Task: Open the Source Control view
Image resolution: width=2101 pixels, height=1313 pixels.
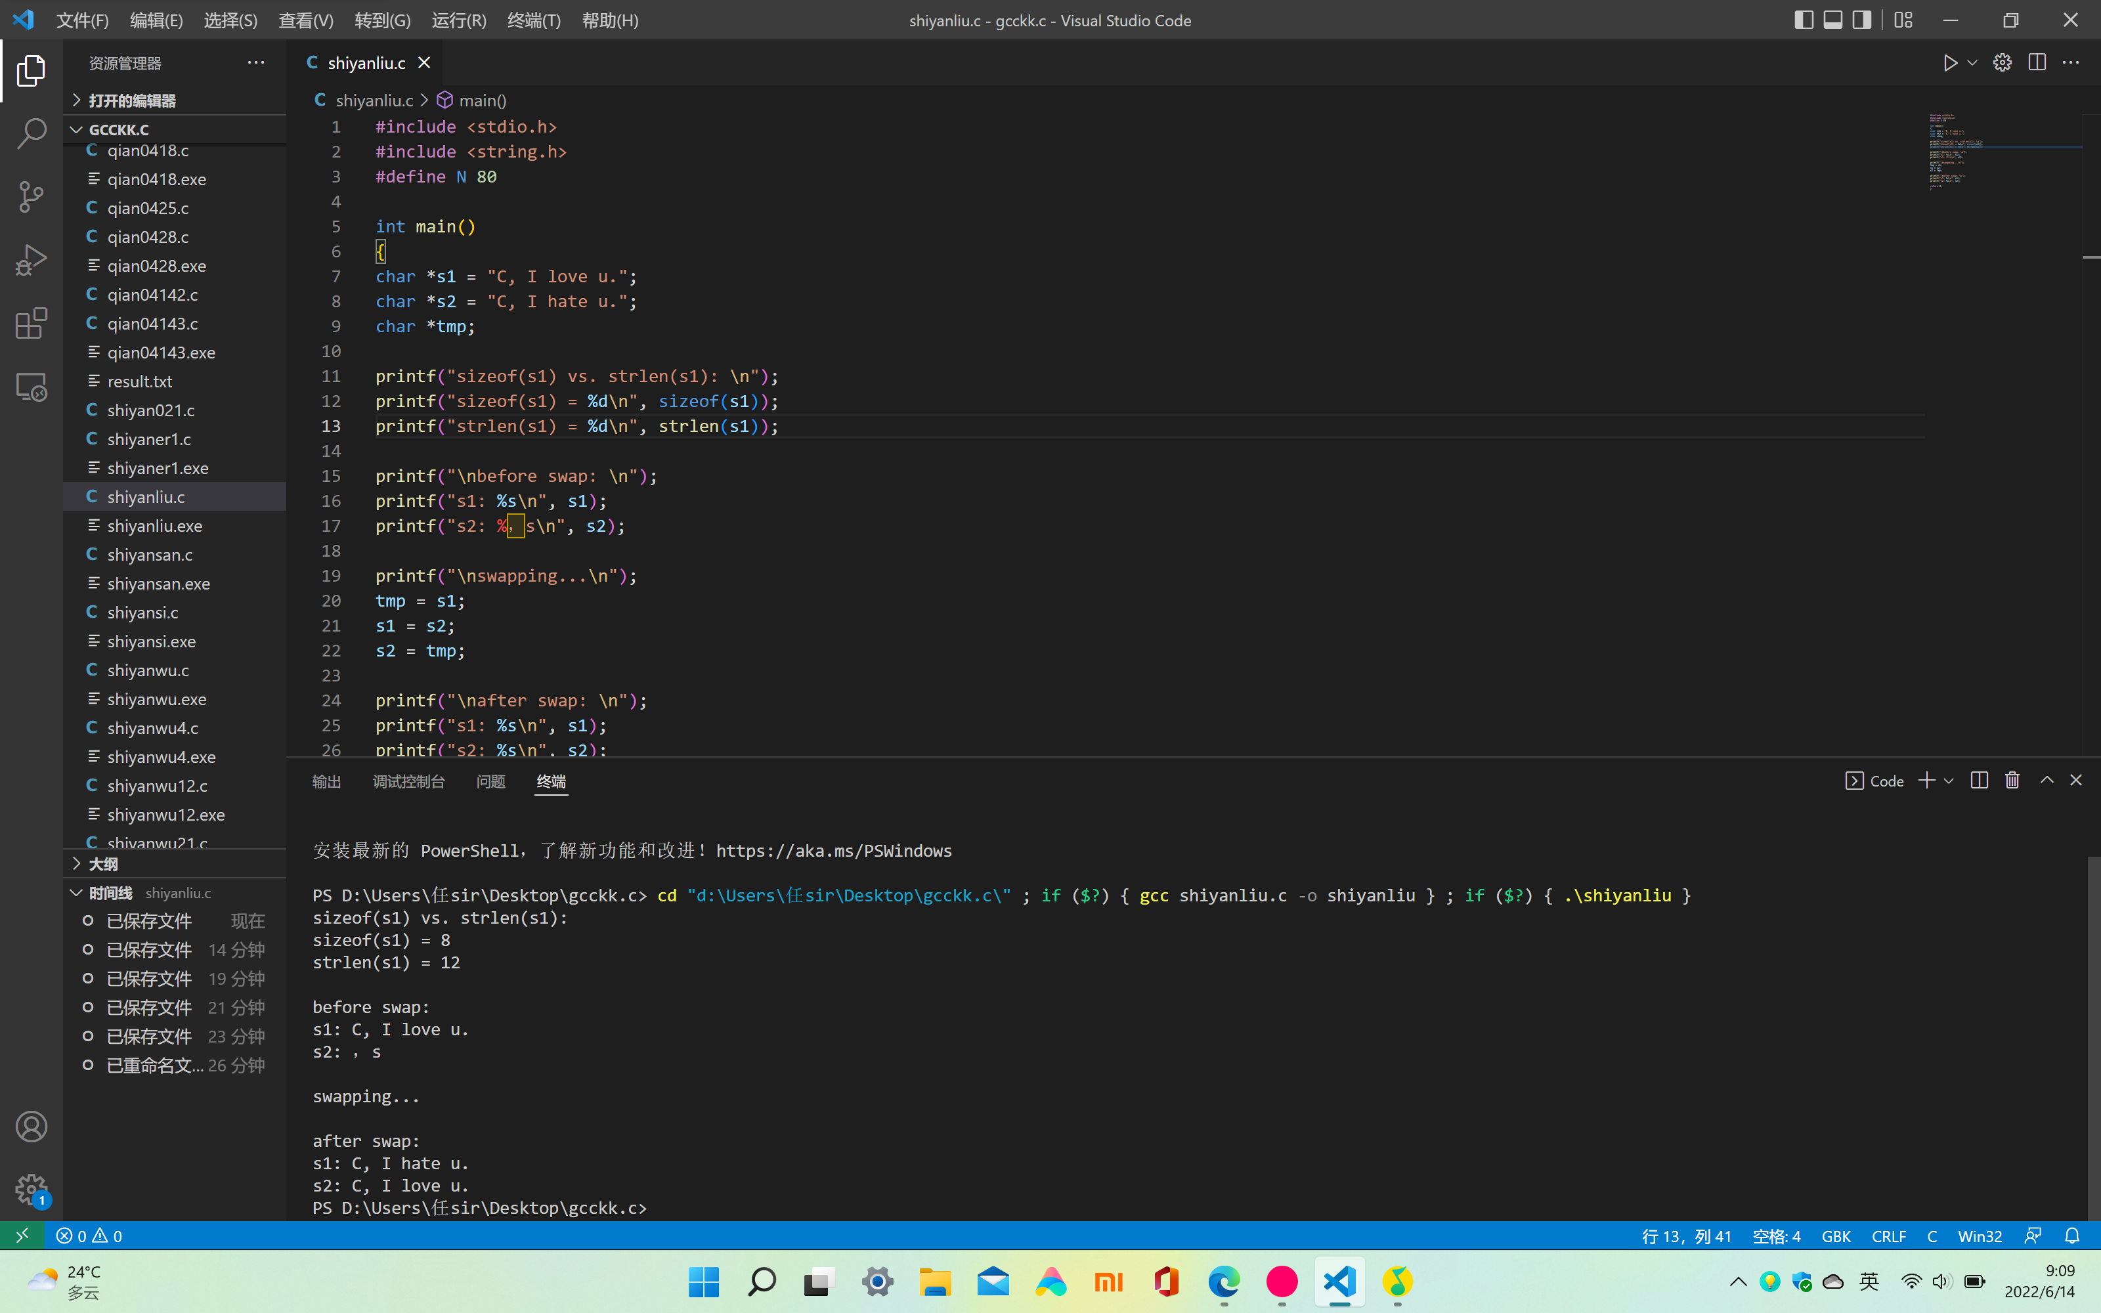Action: [32, 197]
